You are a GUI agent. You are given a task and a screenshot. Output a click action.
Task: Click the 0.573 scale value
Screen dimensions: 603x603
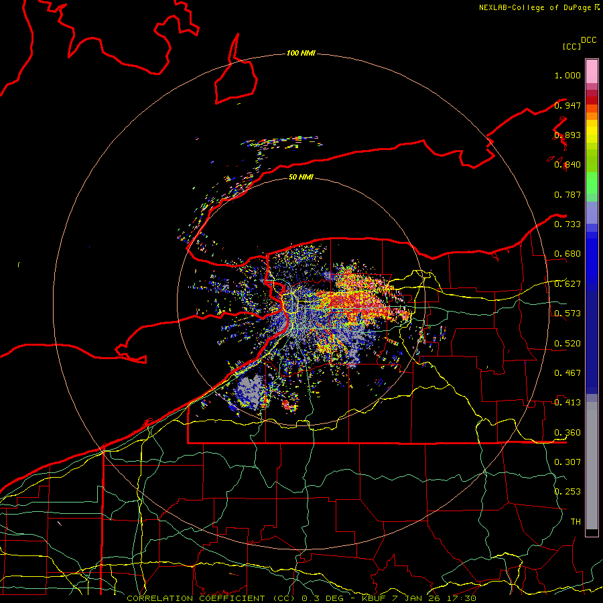tap(567, 314)
